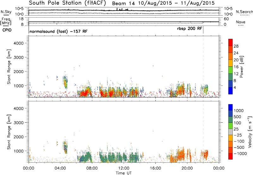Click the blue bottom segment of the Power colorbar
Screen dimensions: 253x175
[x=231, y=91]
